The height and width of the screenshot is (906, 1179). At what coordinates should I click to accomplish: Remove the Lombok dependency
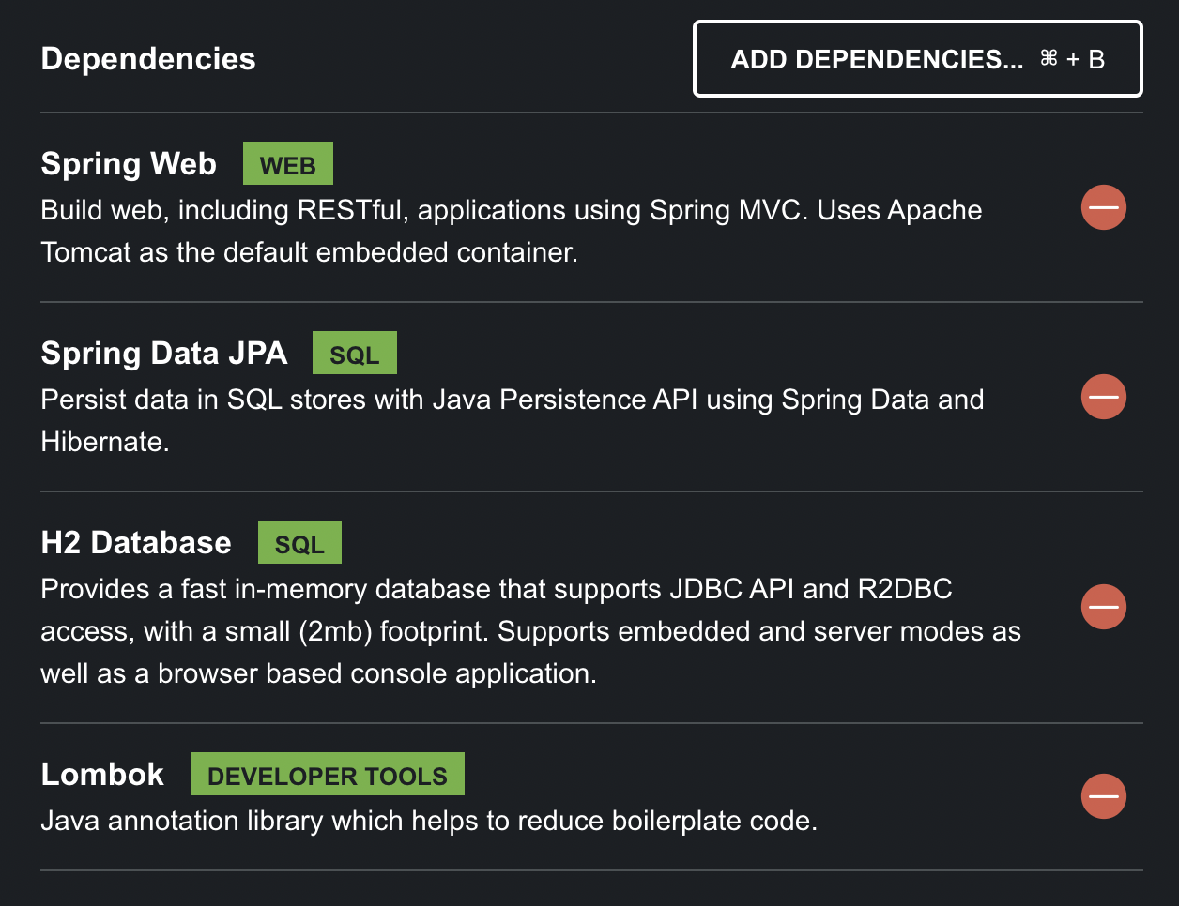(1104, 796)
